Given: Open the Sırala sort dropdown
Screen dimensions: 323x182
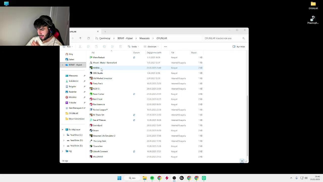Looking at the screenshot, I should (133, 47).
